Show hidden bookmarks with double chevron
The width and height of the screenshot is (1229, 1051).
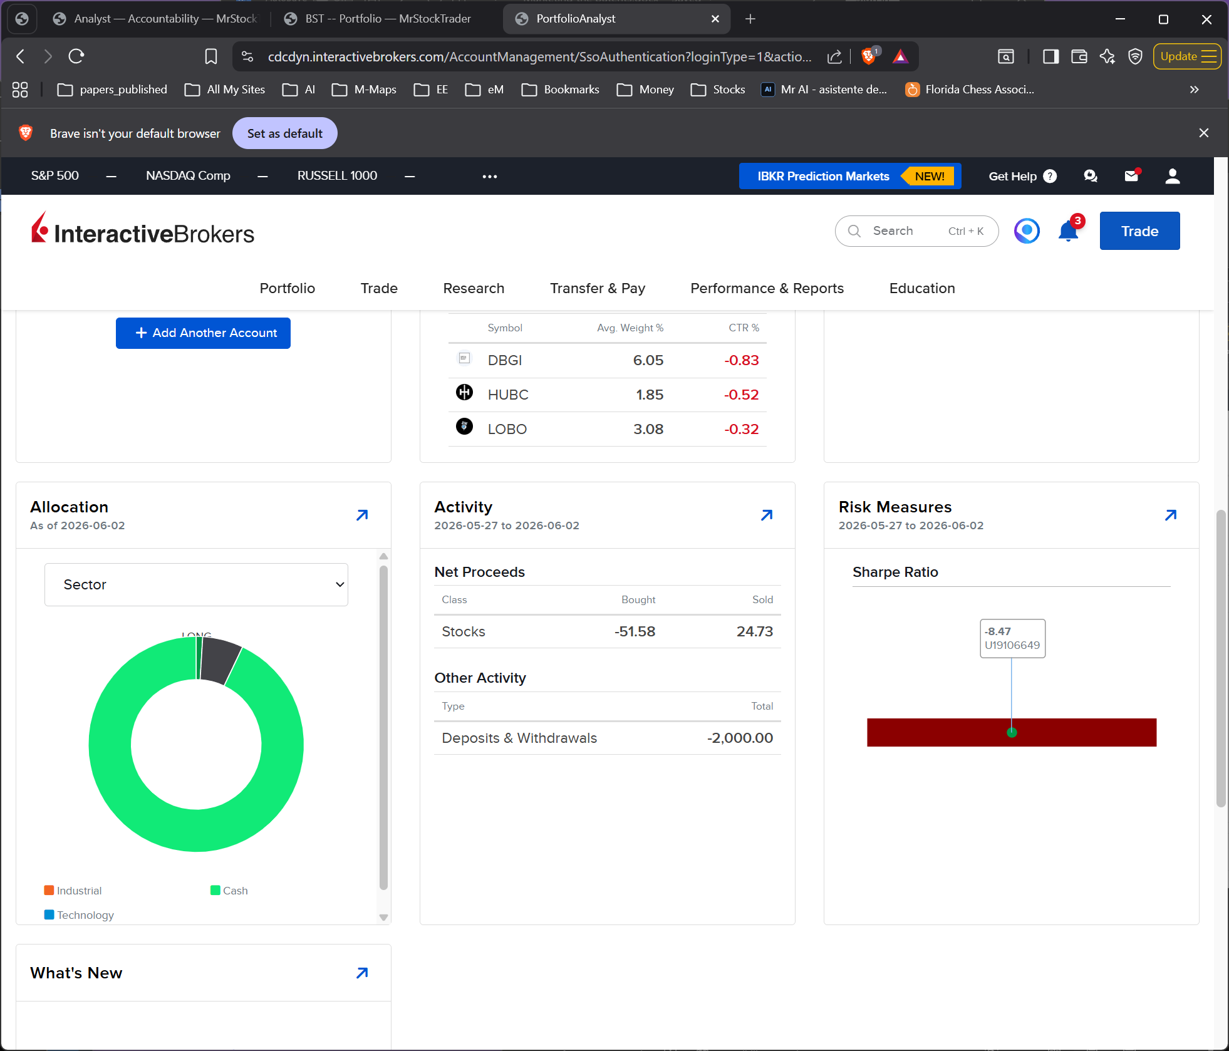pos(1195,90)
